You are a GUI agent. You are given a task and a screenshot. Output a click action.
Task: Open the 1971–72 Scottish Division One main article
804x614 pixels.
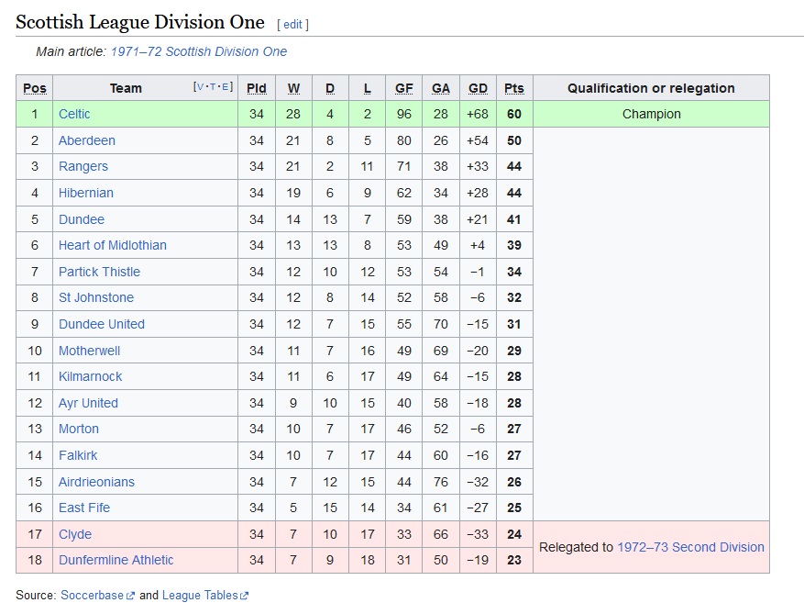pyautogui.click(x=199, y=51)
